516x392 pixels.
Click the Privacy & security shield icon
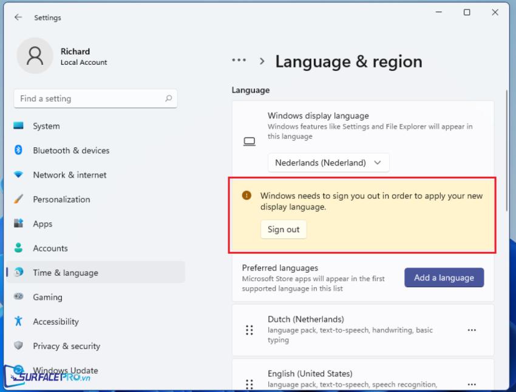18,345
